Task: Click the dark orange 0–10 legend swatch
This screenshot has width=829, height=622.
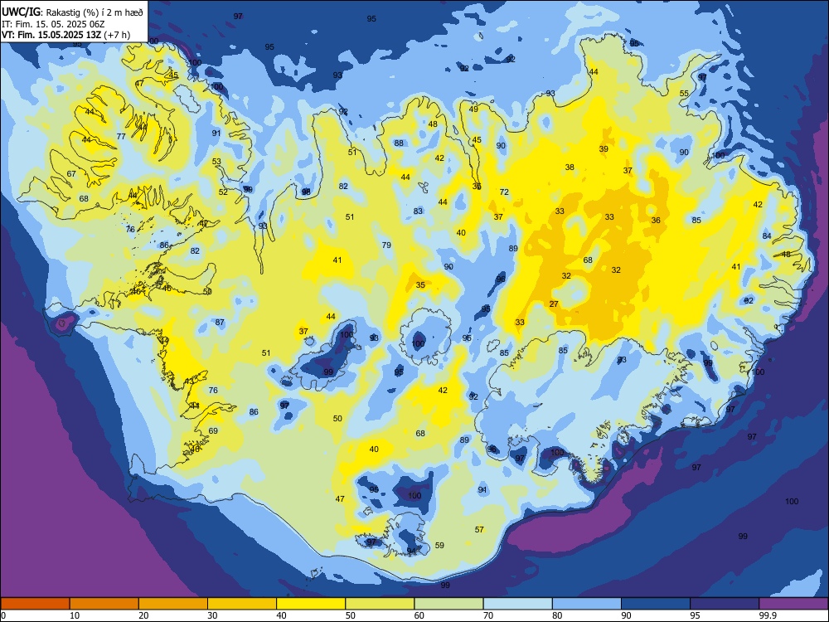Action: 35,604
